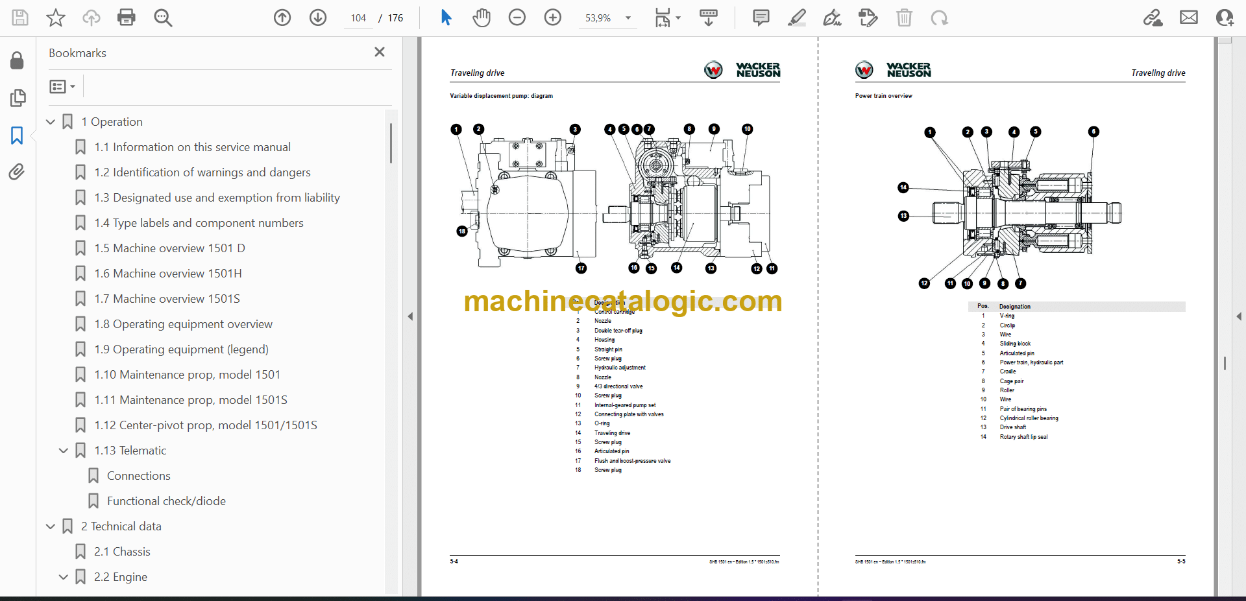Click the page number input field
This screenshot has height=601, width=1246.
358,18
